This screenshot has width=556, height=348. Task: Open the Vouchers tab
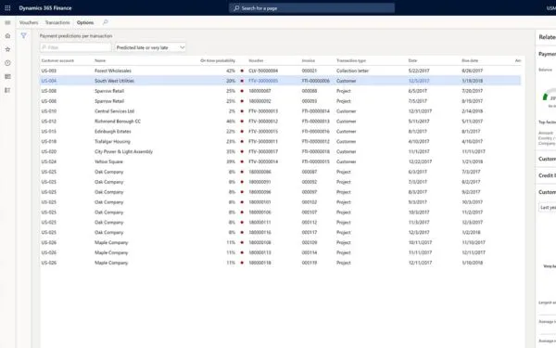click(29, 22)
